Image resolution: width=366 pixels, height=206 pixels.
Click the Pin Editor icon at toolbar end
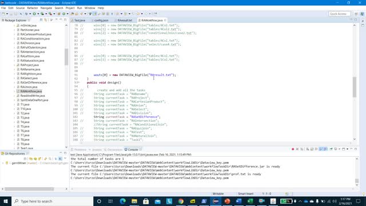point(155,14)
